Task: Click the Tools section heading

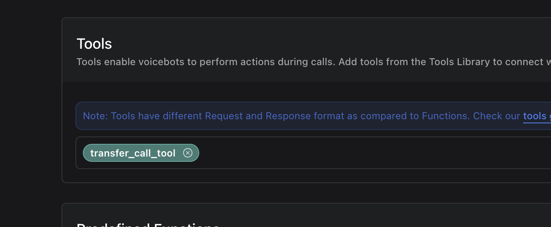Action: [x=94, y=44]
